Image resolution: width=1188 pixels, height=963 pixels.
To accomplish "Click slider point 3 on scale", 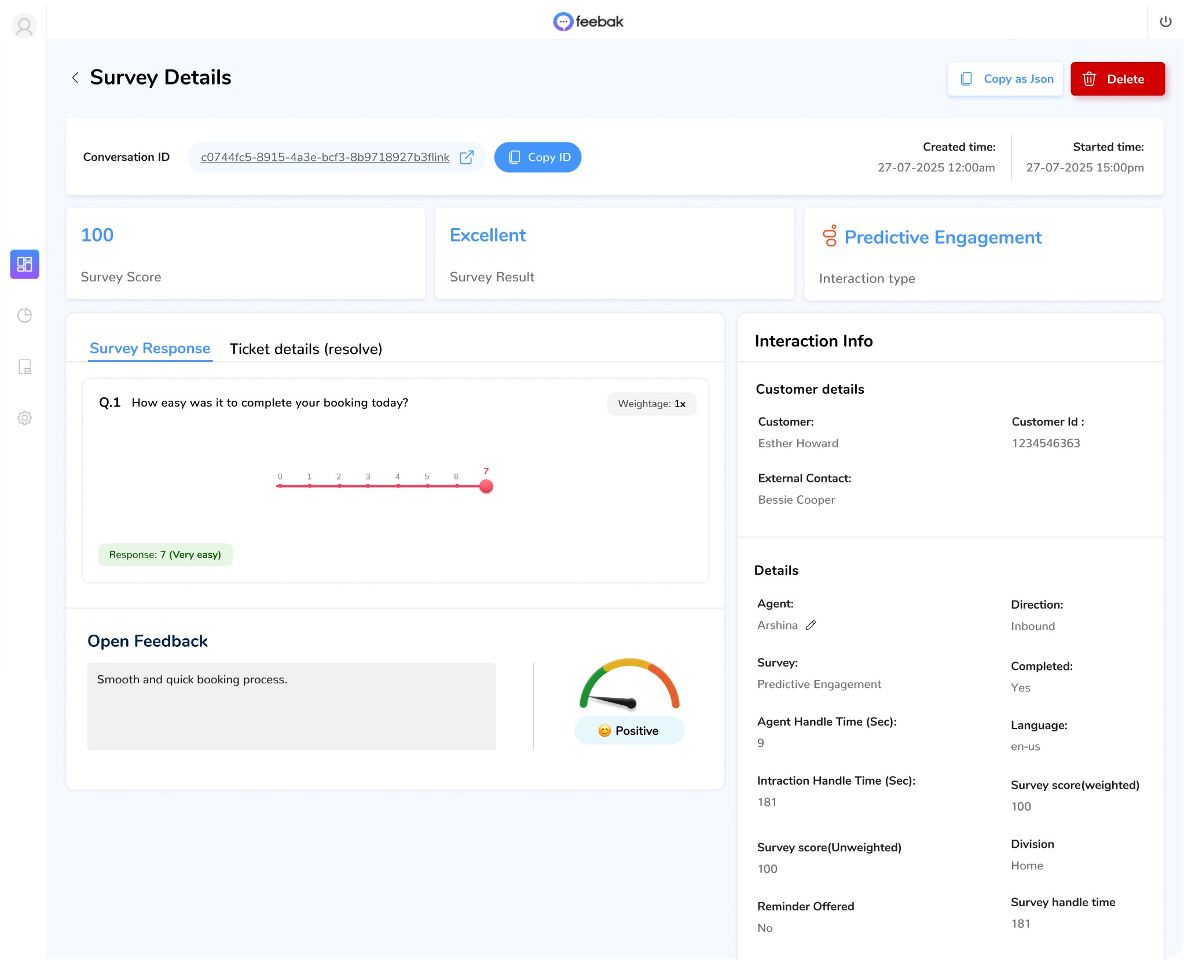I will click(368, 486).
